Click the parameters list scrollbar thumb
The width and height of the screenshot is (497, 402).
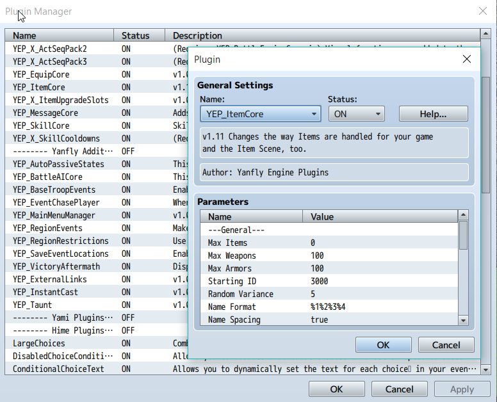(x=463, y=235)
